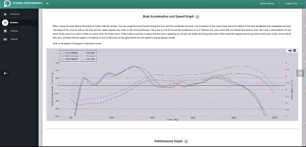Go to previous graph with left arrow
The image size is (306, 147).
click(5, 73)
